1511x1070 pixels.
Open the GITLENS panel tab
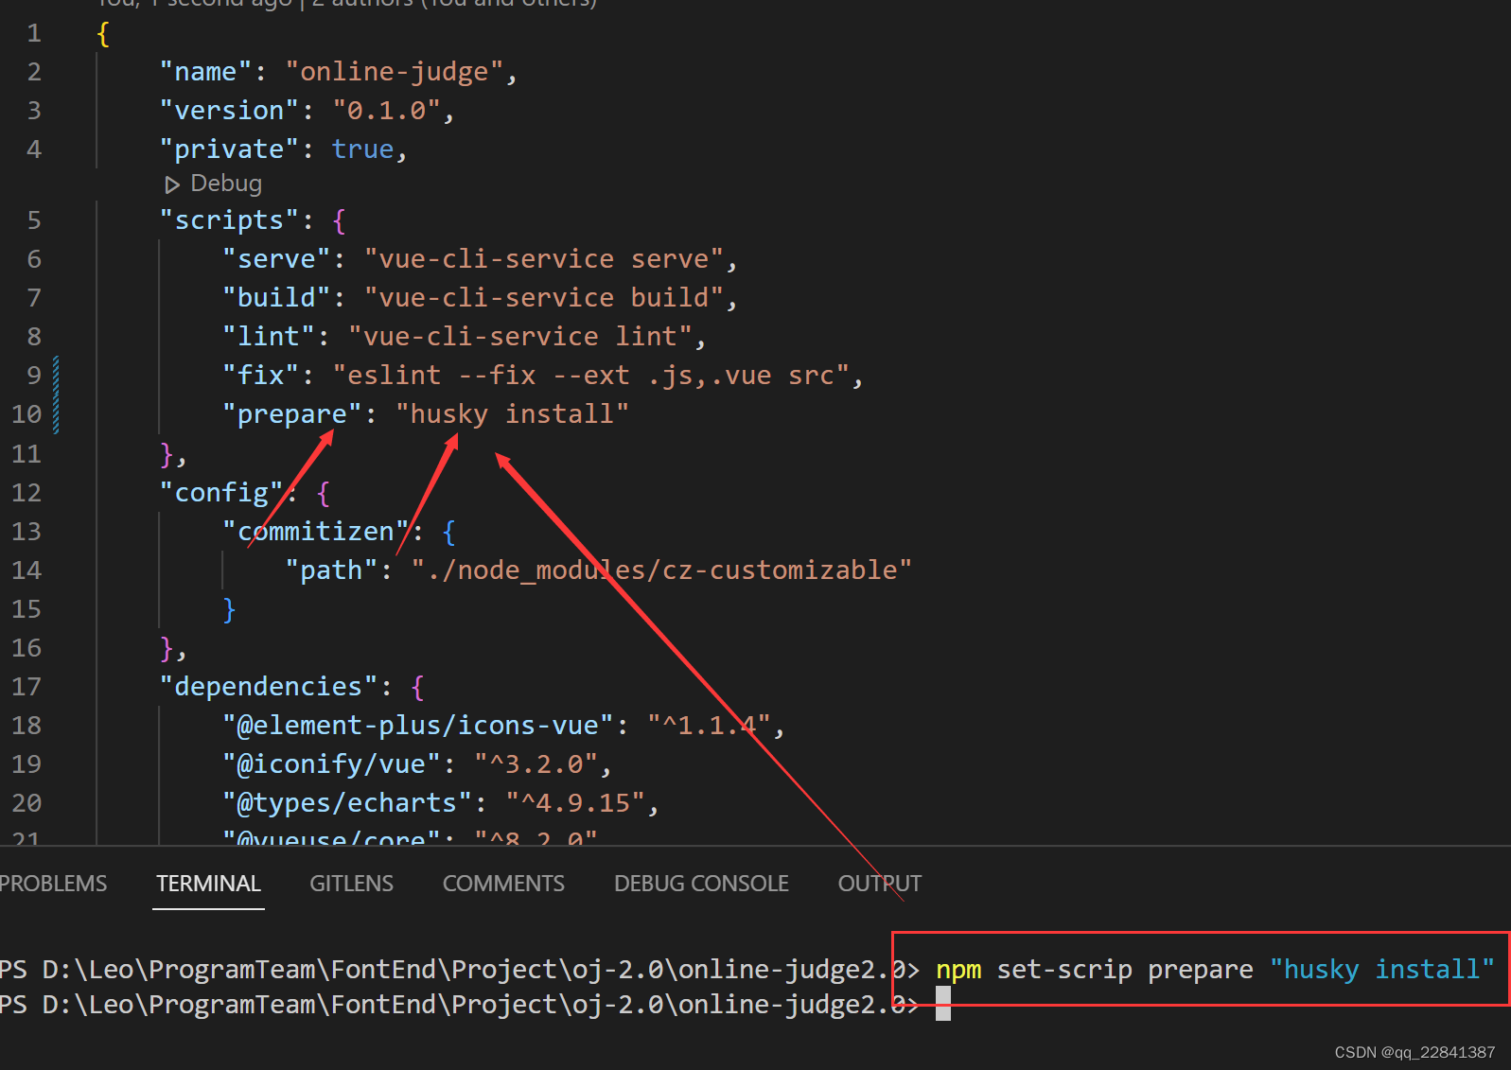351,883
